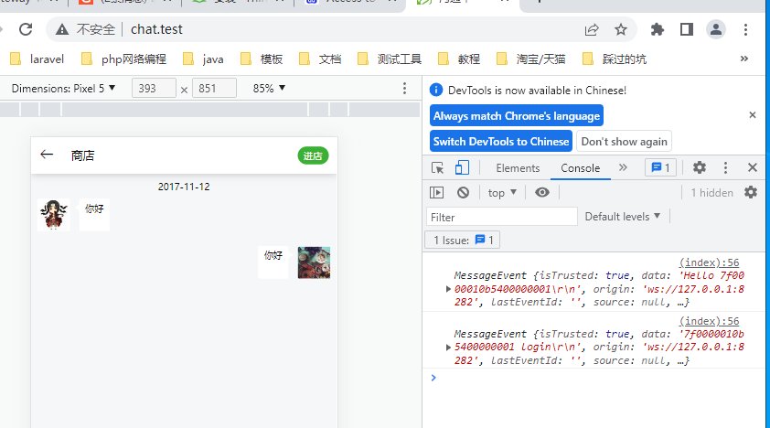Screen dimensions: 770x428
Task: Open console settings gear beside 1 hidden
Action: click(x=751, y=192)
